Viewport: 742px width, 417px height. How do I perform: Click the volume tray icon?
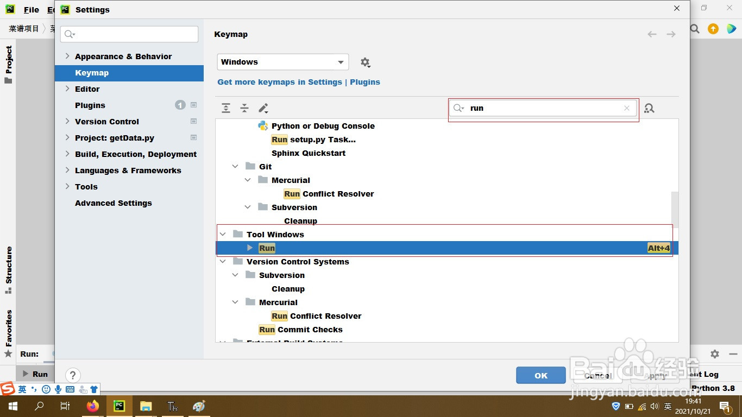coord(654,406)
